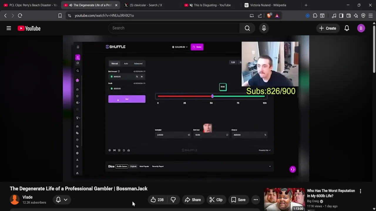Click the install/cast screen icon in address bar
The image size is (376, 211).
pyautogui.click(x=252, y=16)
